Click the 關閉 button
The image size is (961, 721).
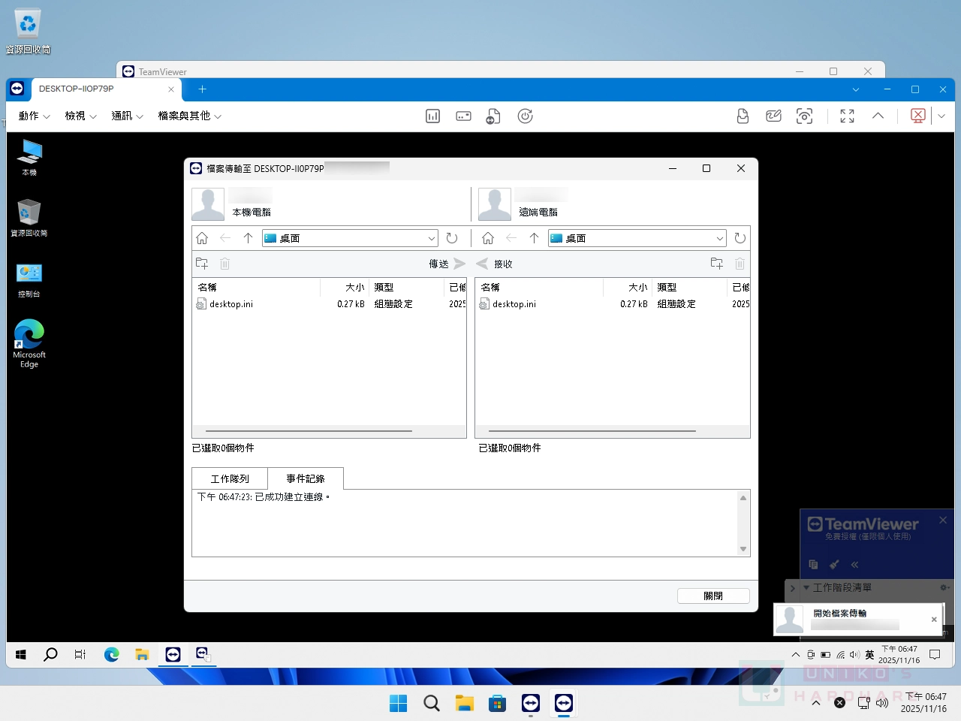(713, 596)
